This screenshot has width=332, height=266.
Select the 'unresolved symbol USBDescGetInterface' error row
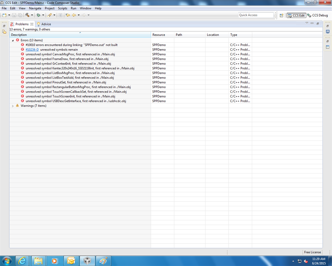tap(166, 101)
